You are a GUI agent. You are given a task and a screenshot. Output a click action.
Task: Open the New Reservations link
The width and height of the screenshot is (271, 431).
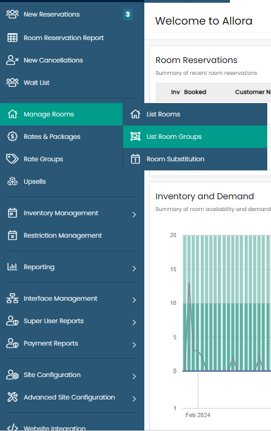click(x=51, y=14)
